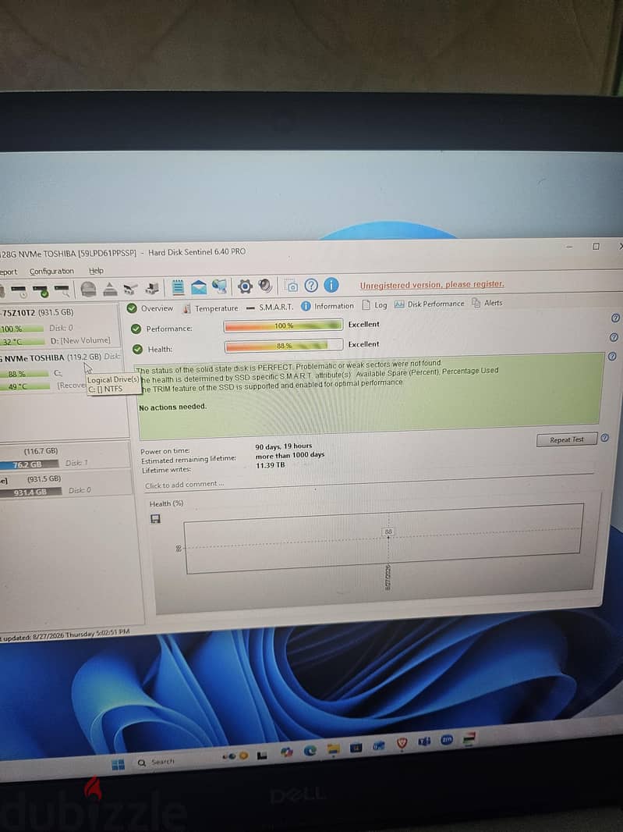The width and height of the screenshot is (623, 832).
Task: Click the help icon beside Health row
Action: [614, 337]
